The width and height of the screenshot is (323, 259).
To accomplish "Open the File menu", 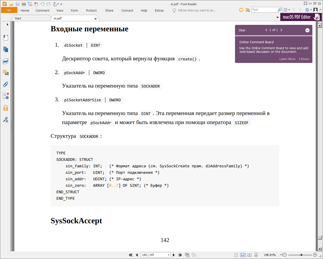I will (9, 10).
